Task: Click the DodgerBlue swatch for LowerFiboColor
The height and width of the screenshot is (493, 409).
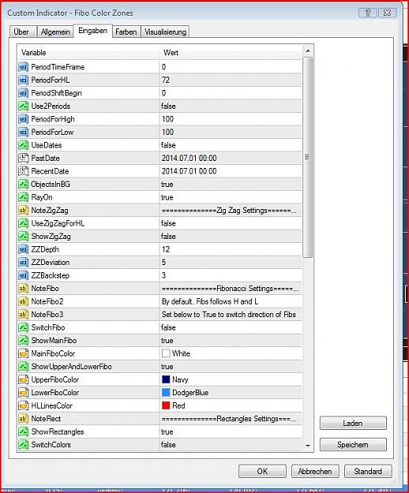Action: 166,393
